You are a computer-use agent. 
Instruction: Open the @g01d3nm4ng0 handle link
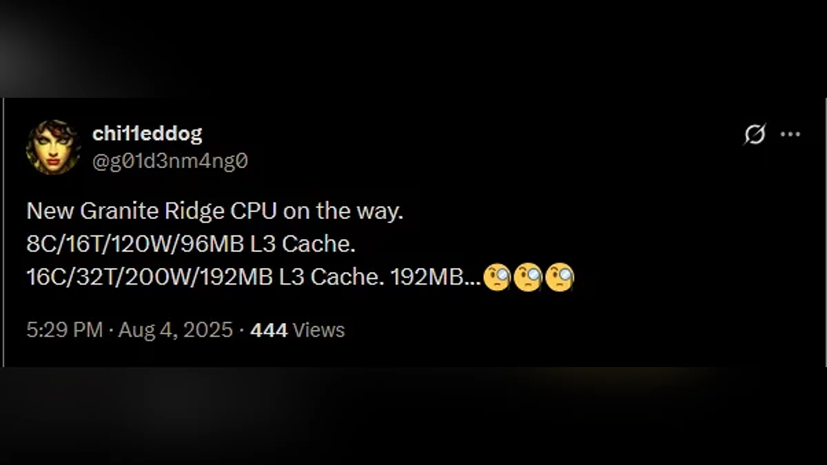[170, 161]
